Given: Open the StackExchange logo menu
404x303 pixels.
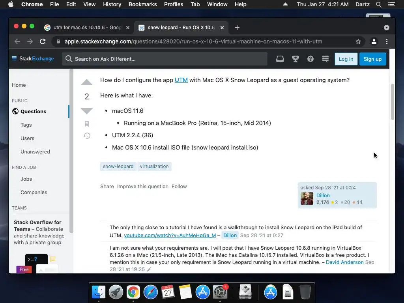Looking at the screenshot, I should point(33,59).
